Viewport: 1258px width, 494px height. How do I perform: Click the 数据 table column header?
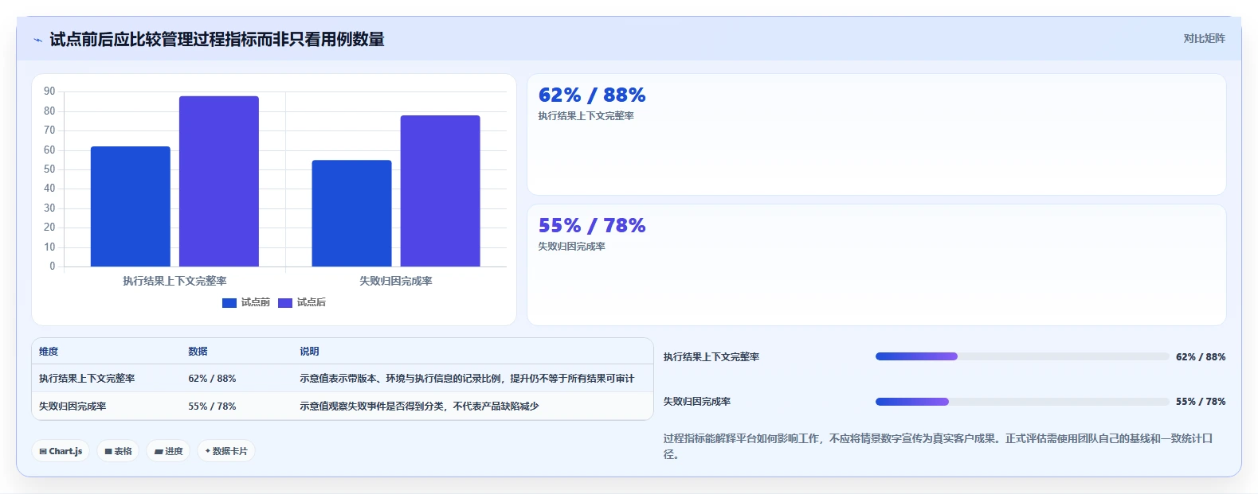click(198, 352)
